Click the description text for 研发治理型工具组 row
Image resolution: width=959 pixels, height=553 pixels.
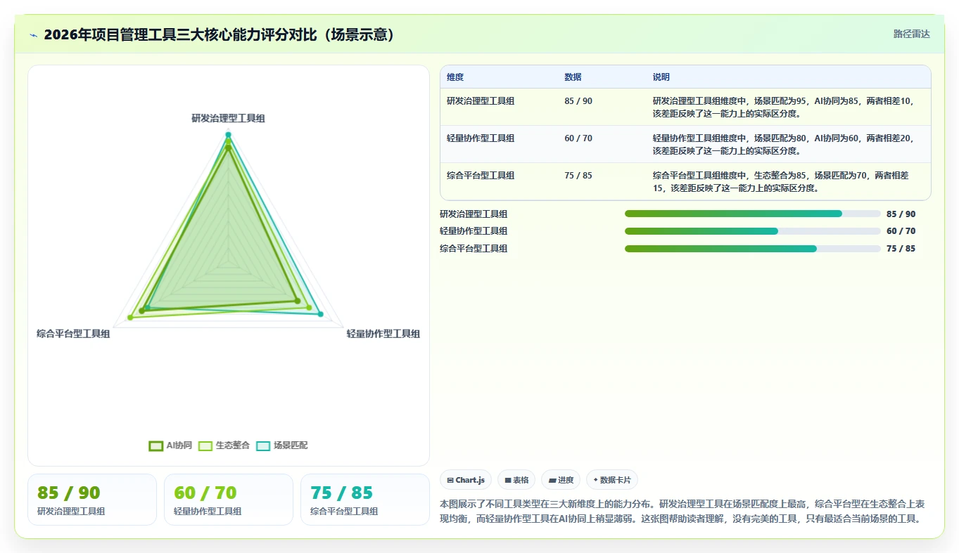(783, 107)
